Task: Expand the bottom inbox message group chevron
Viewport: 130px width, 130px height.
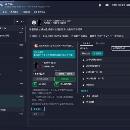Action: pyautogui.click(x=23, y=110)
